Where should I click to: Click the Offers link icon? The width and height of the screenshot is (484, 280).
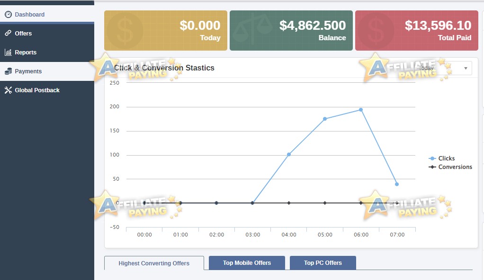[8, 33]
